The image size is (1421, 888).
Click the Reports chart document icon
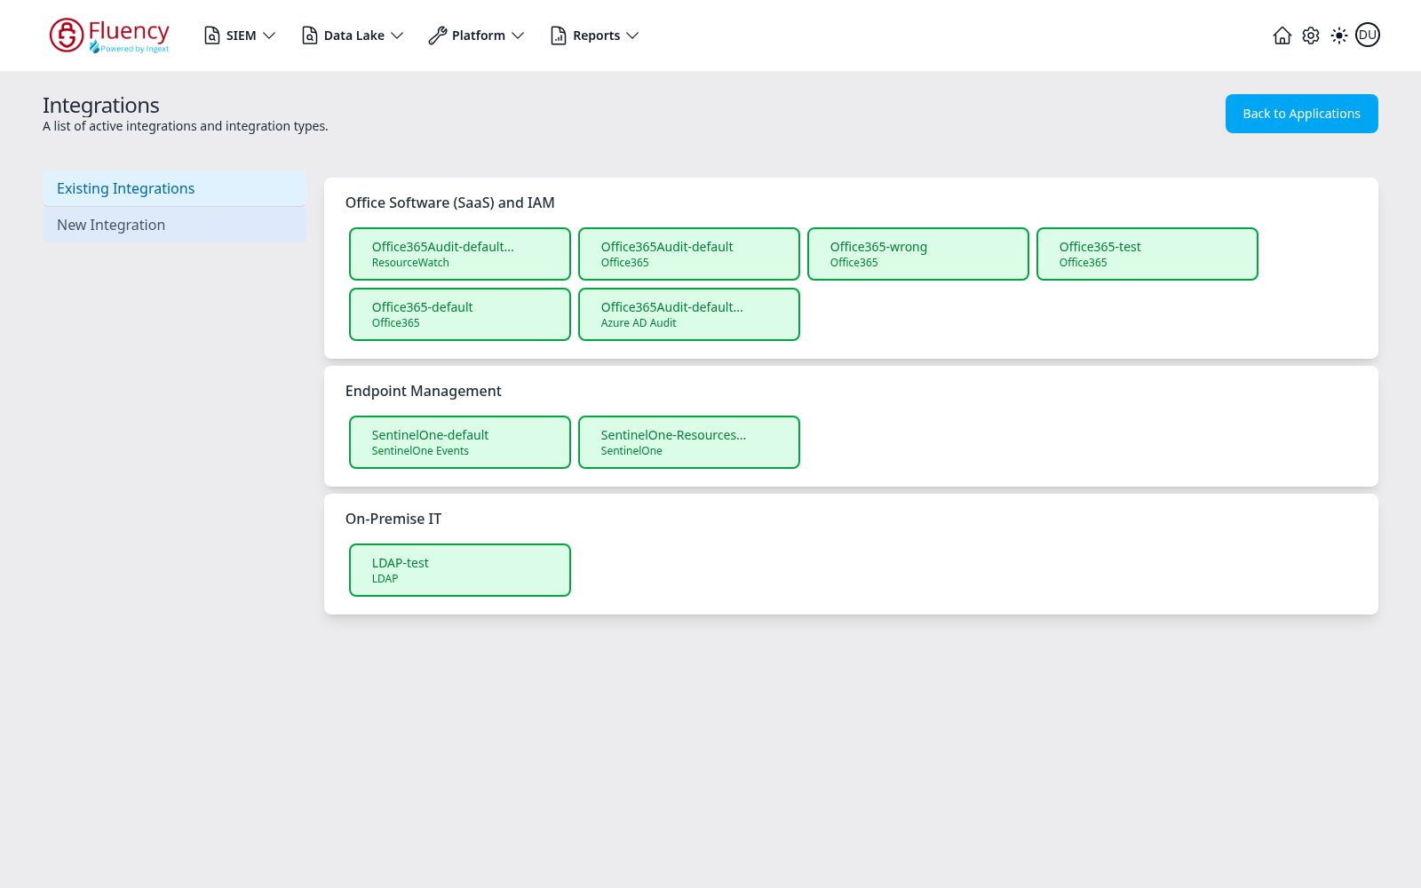click(559, 36)
